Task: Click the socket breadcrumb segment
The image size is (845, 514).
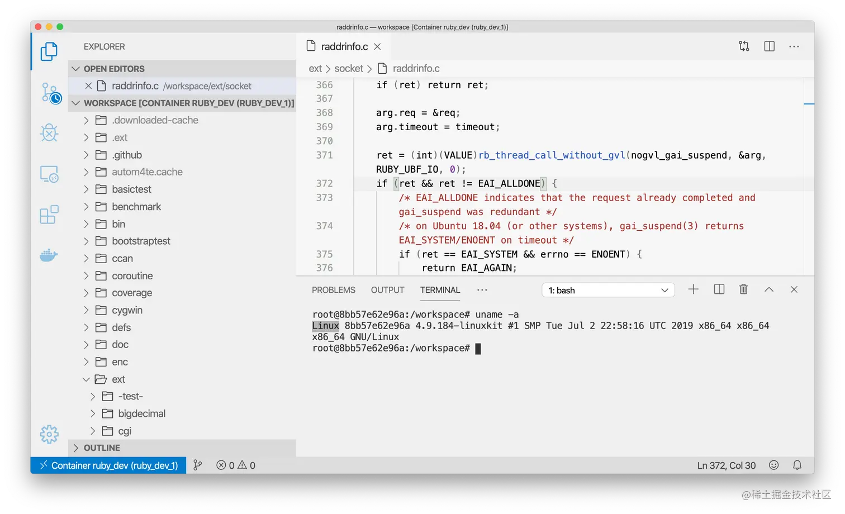Action: [349, 69]
